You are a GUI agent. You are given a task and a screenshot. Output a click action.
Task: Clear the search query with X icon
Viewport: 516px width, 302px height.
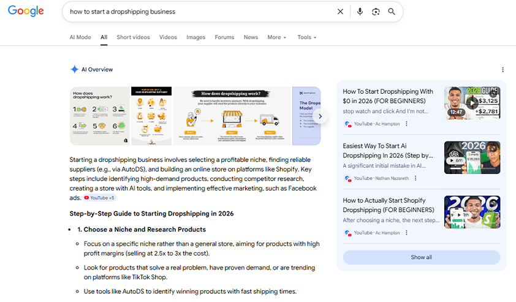click(x=340, y=12)
